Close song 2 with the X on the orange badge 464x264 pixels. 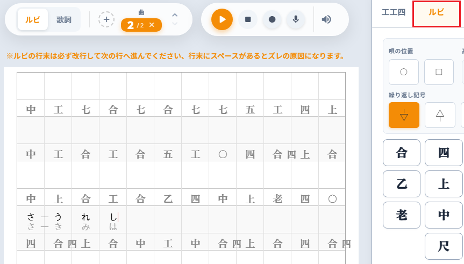click(152, 25)
